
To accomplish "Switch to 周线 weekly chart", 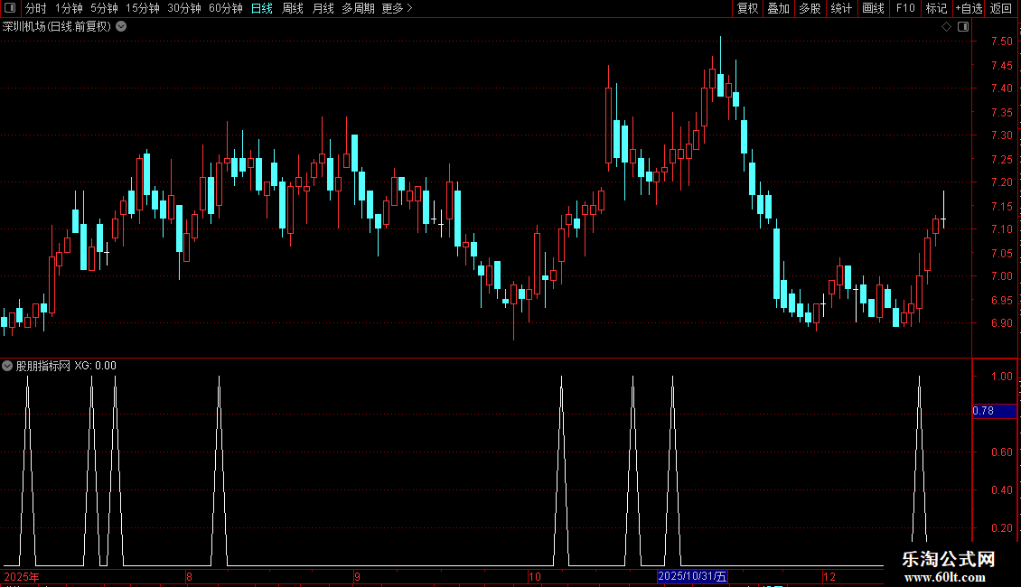I will [293, 8].
